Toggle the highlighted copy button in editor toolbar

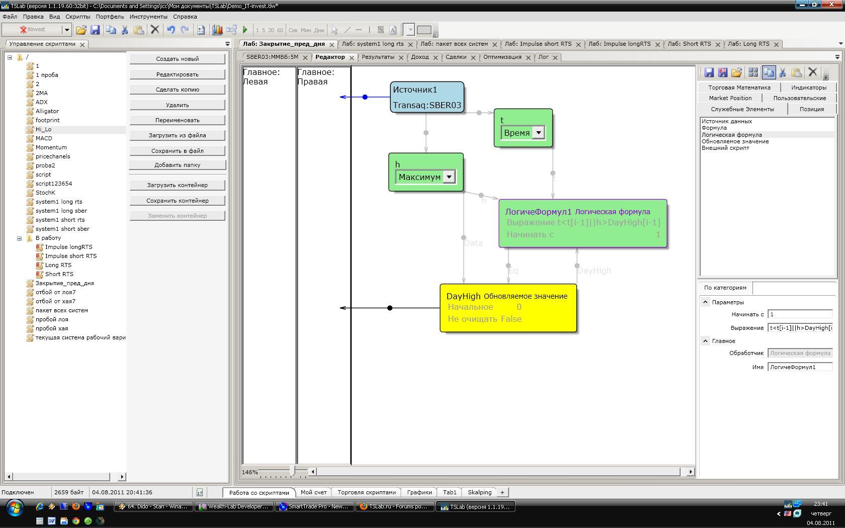point(769,73)
